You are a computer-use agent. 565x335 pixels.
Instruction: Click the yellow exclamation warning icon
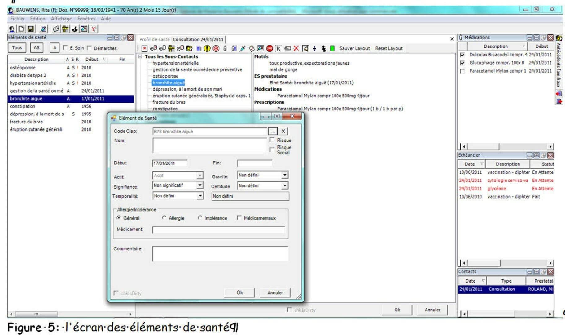click(x=207, y=48)
